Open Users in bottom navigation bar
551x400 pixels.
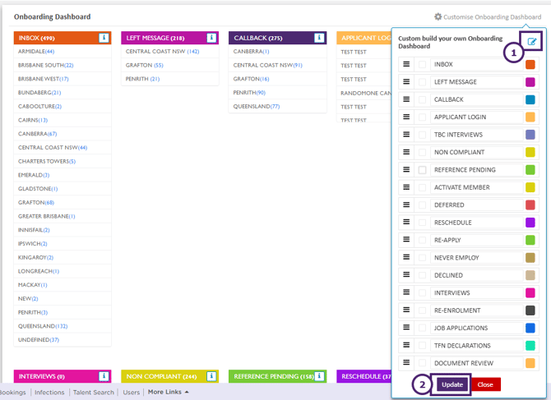[131, 393]
